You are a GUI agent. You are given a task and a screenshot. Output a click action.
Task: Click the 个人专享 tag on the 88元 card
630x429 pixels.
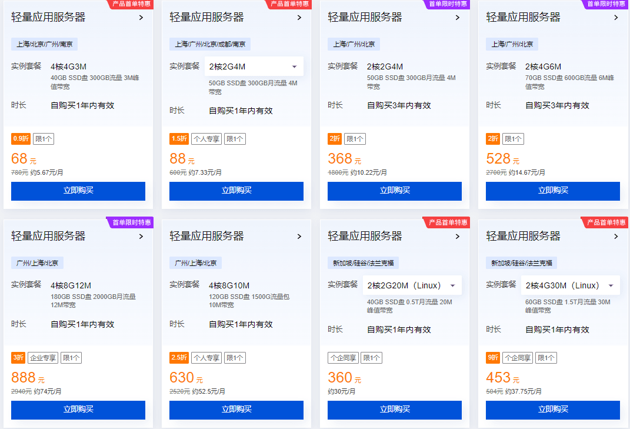[x=206, y=139]
